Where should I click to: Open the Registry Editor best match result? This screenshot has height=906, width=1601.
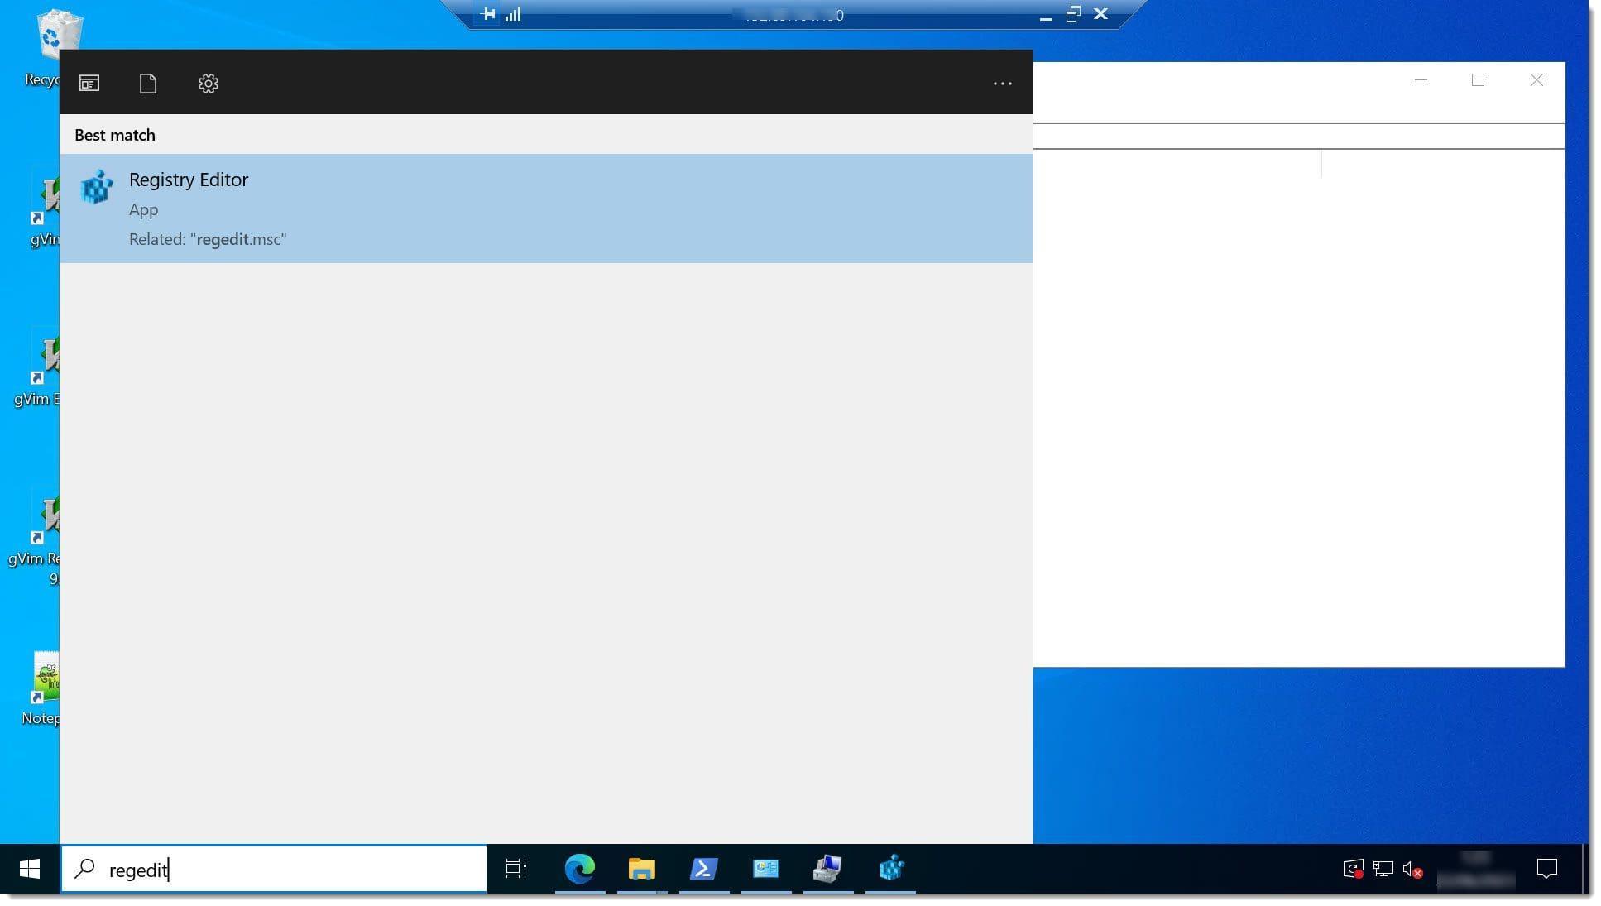click(x=545, y=209)
